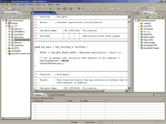Click the editor horizontal scrollbar thumb
The image size is (166, 124).
(x=70, y=90)
